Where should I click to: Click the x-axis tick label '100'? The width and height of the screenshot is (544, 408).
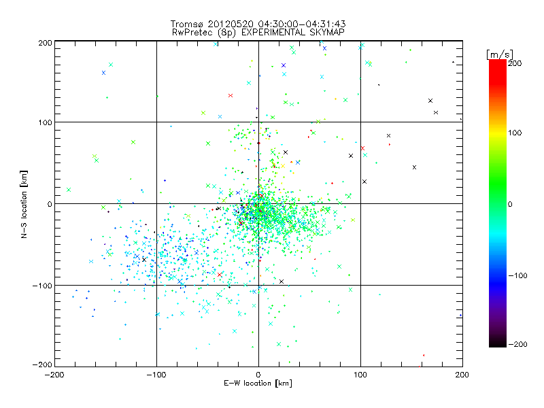point(360,375)
